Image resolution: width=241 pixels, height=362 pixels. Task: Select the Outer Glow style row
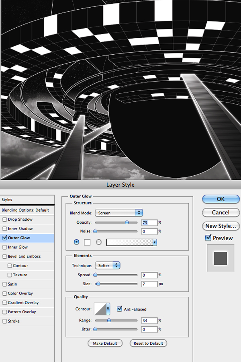point(27,238)
